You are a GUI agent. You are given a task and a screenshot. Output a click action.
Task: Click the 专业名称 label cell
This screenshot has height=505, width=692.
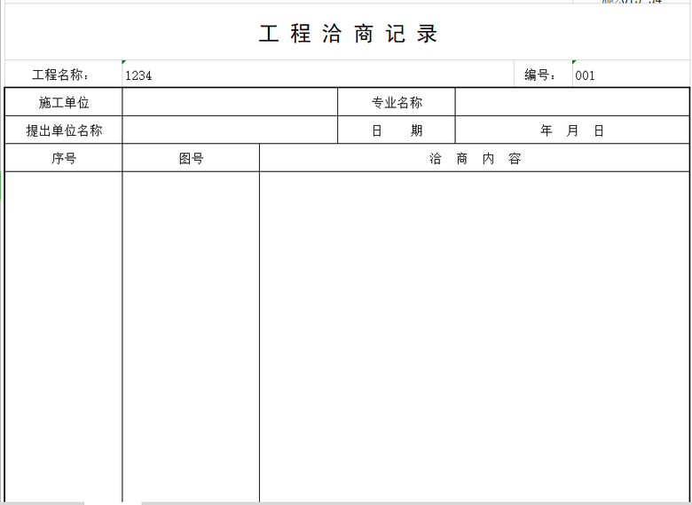pyautogui.click(x=397, y=103)
